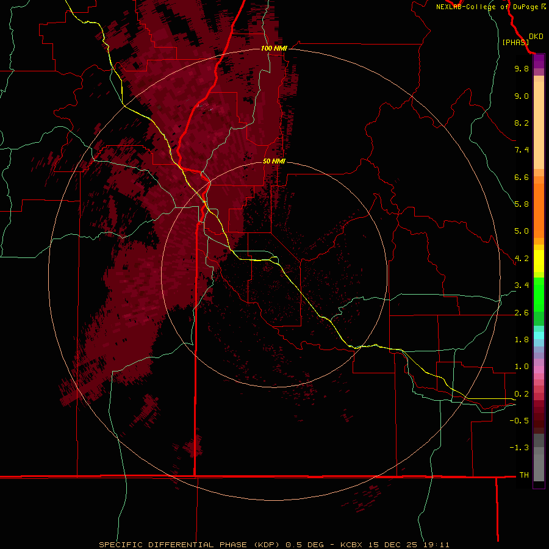
Task: Select the 9.8 value on the color scale
Action: click(522, 68)
